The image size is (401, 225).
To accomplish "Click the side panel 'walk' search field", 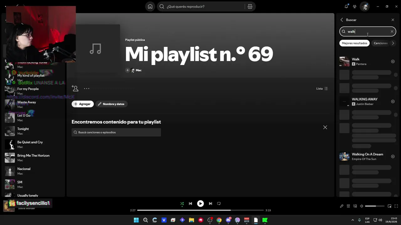I will [x=368, y=32].
